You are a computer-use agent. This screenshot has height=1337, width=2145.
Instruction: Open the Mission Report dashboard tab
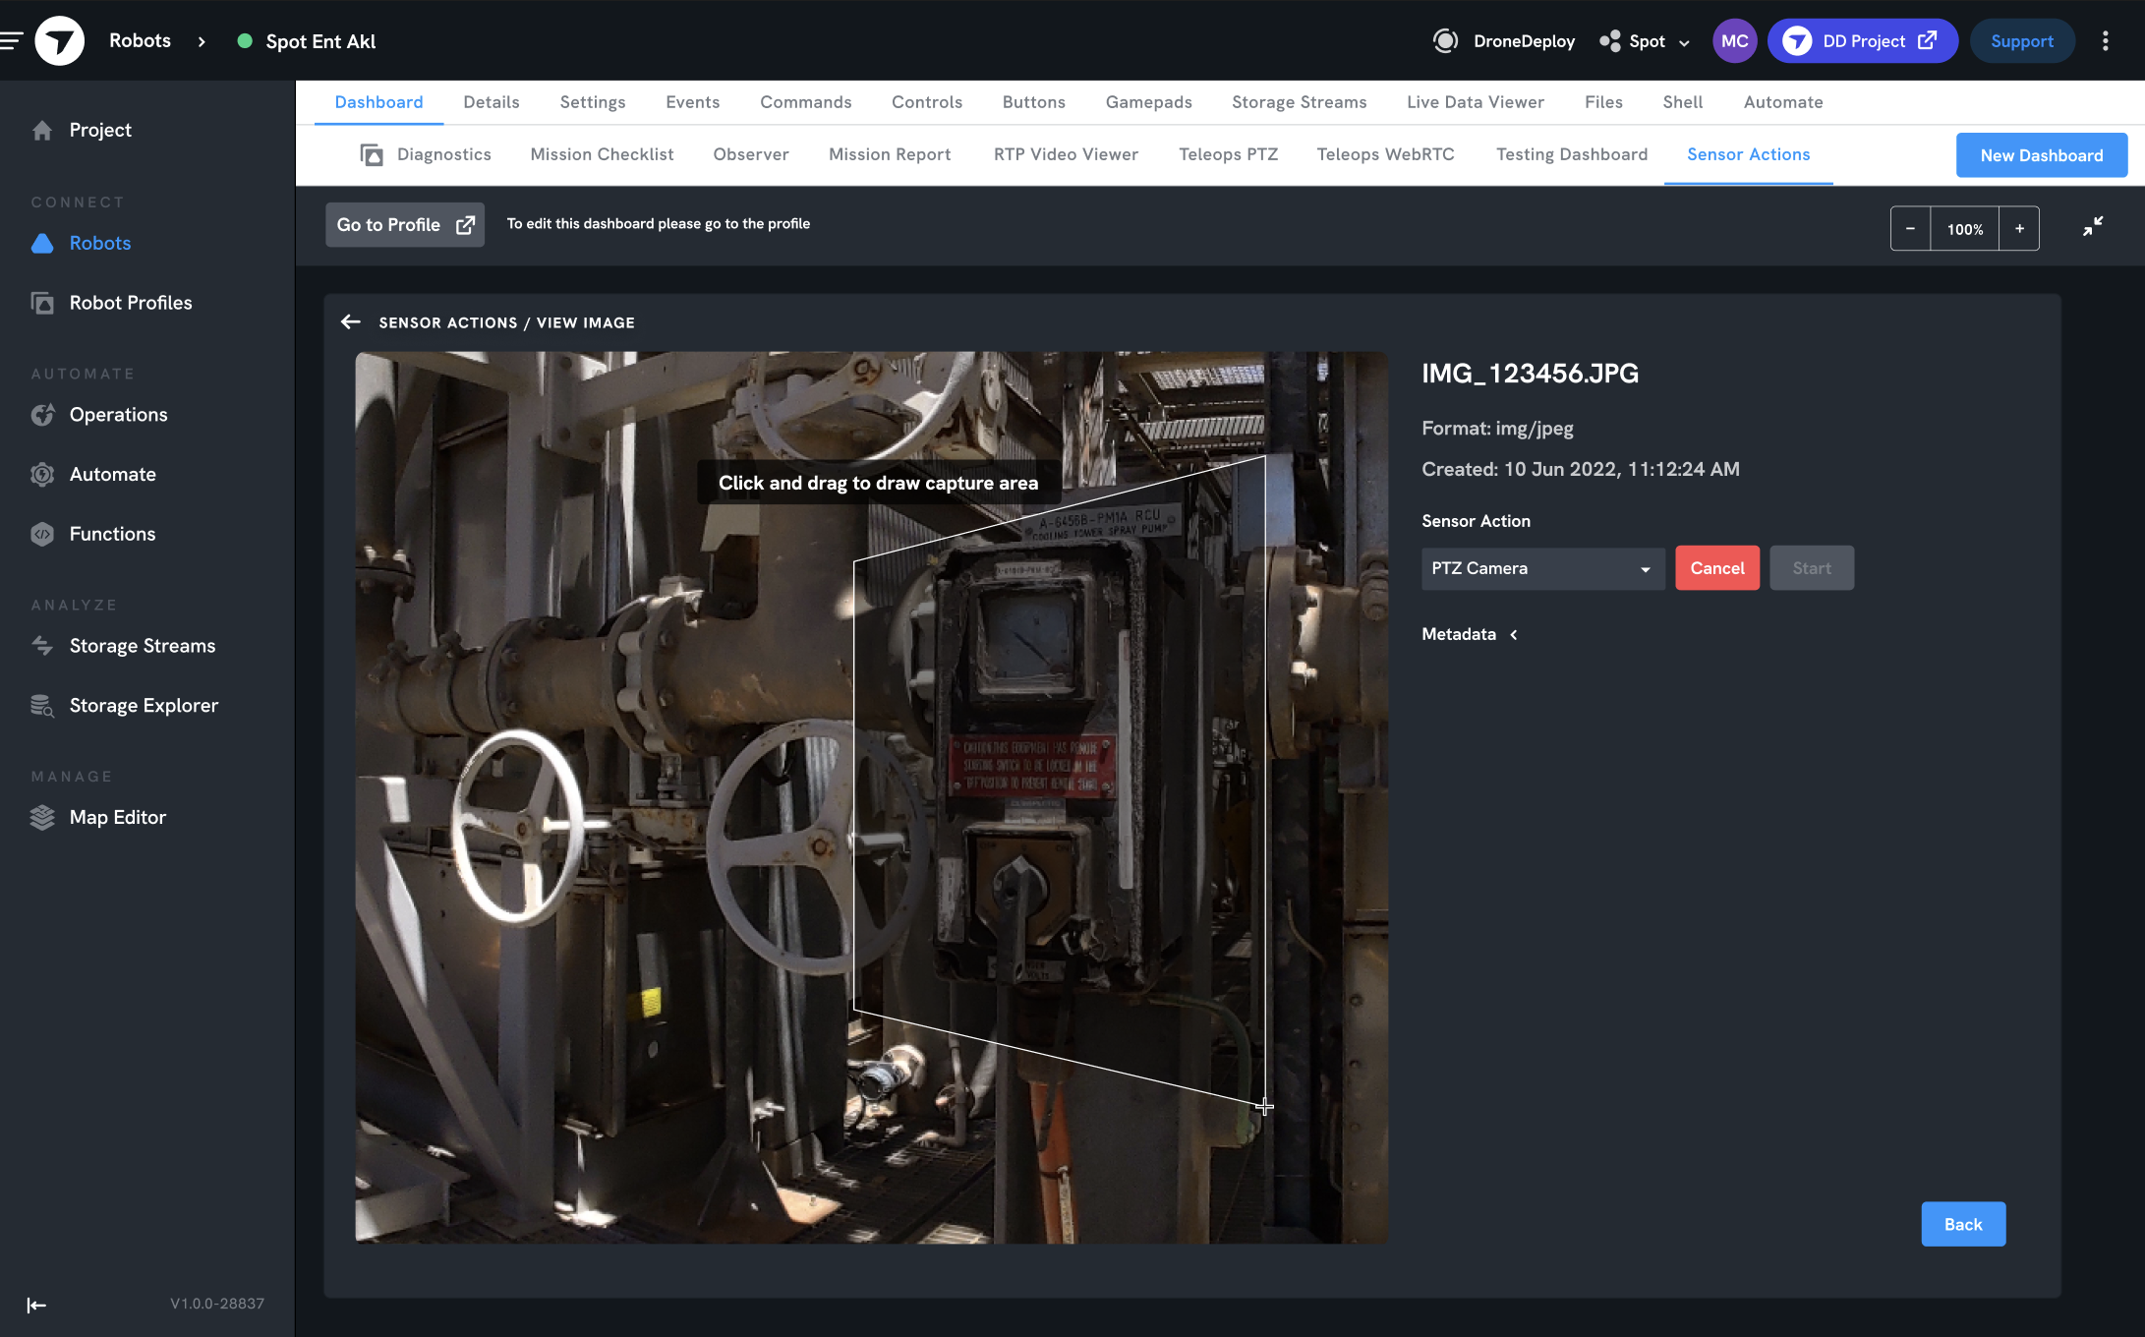[x=889, y=154]
